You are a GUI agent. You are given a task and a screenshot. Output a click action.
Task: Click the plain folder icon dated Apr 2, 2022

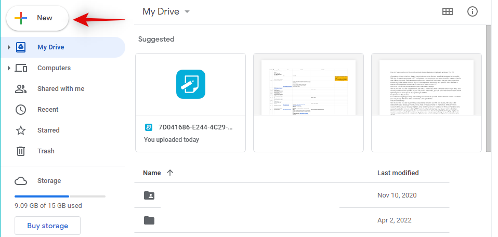pos(149,220)
